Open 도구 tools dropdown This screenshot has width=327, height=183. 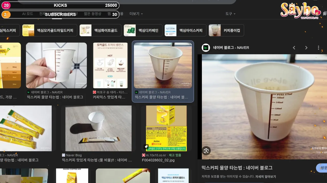(230, 13)
